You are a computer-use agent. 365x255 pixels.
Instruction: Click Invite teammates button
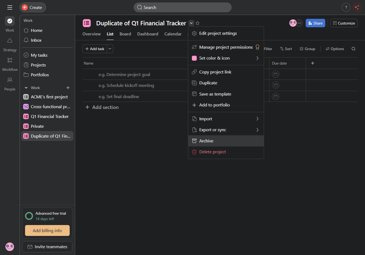pos(47,247)
